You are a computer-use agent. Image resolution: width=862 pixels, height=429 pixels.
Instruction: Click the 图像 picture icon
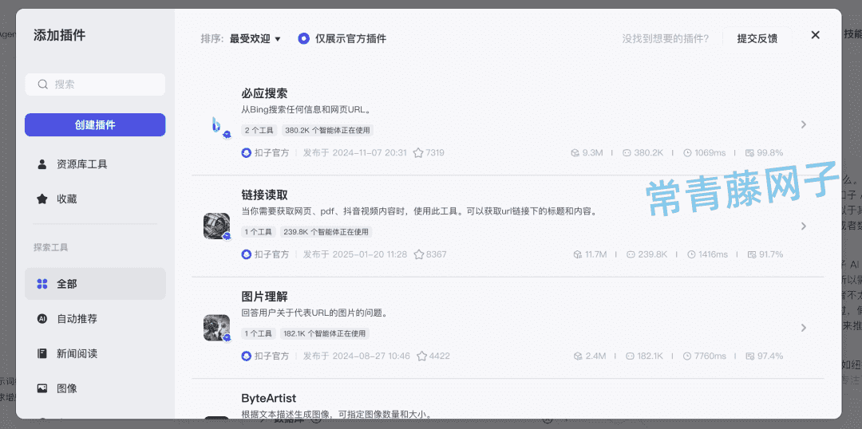[42, 388]
